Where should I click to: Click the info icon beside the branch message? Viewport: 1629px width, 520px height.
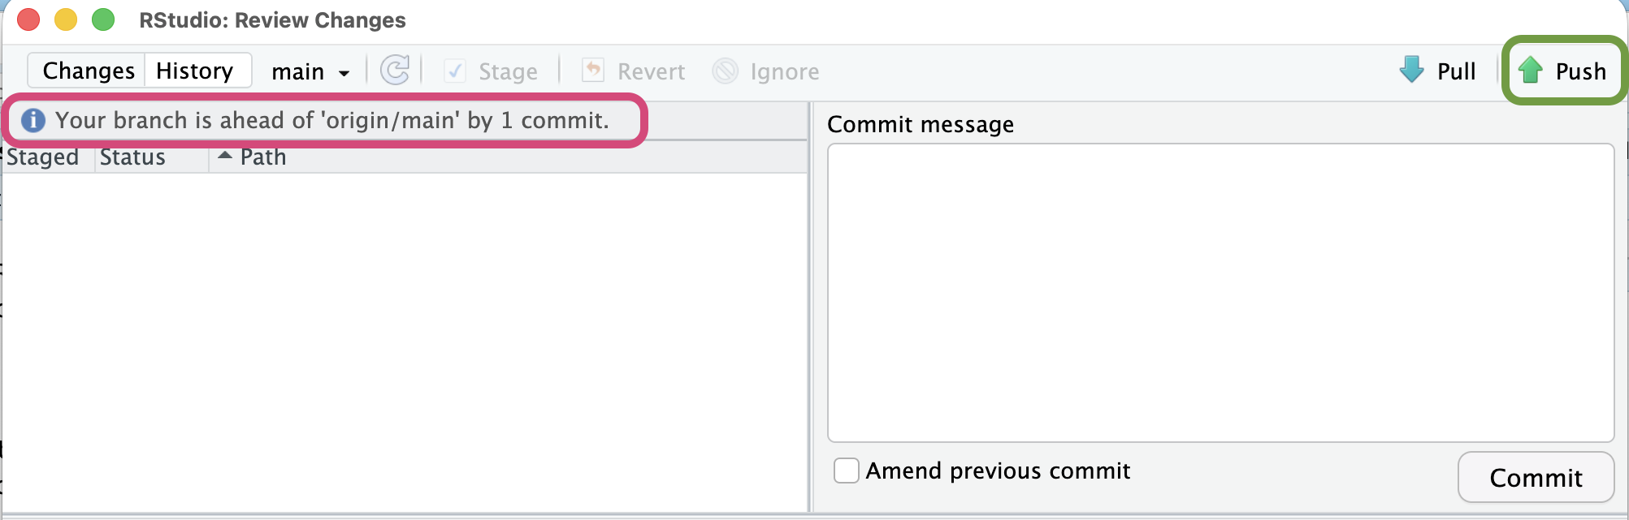(x=32, y=120)
